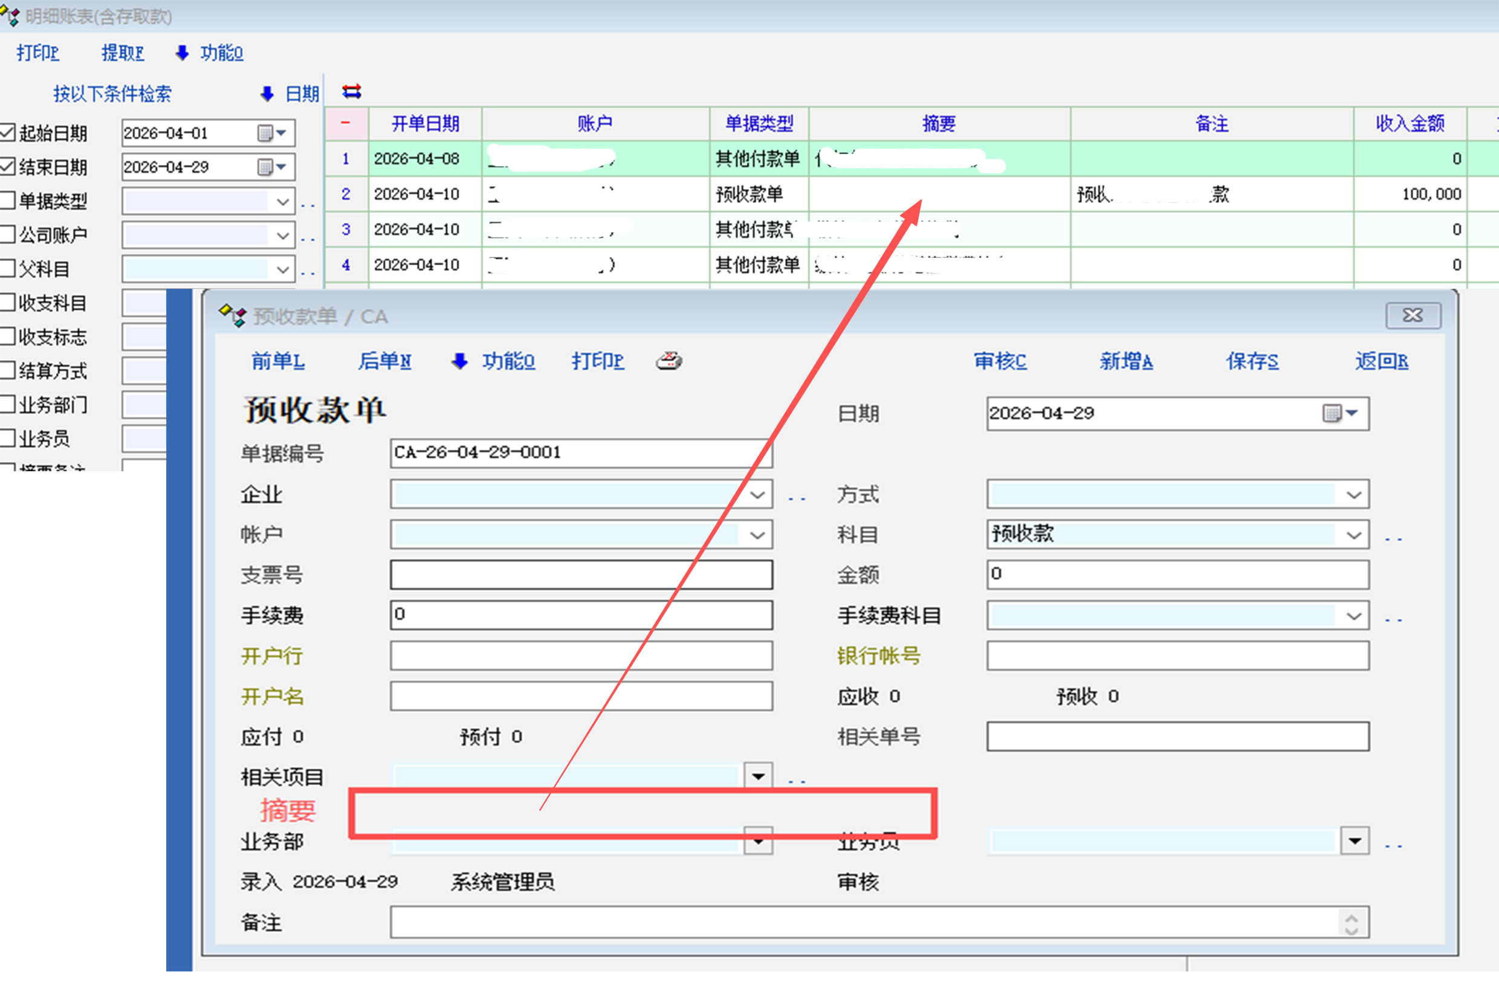Click the 审核 button
Image resolution: width=1499 pixels, height=989 pixels.
click(1000, 361)
